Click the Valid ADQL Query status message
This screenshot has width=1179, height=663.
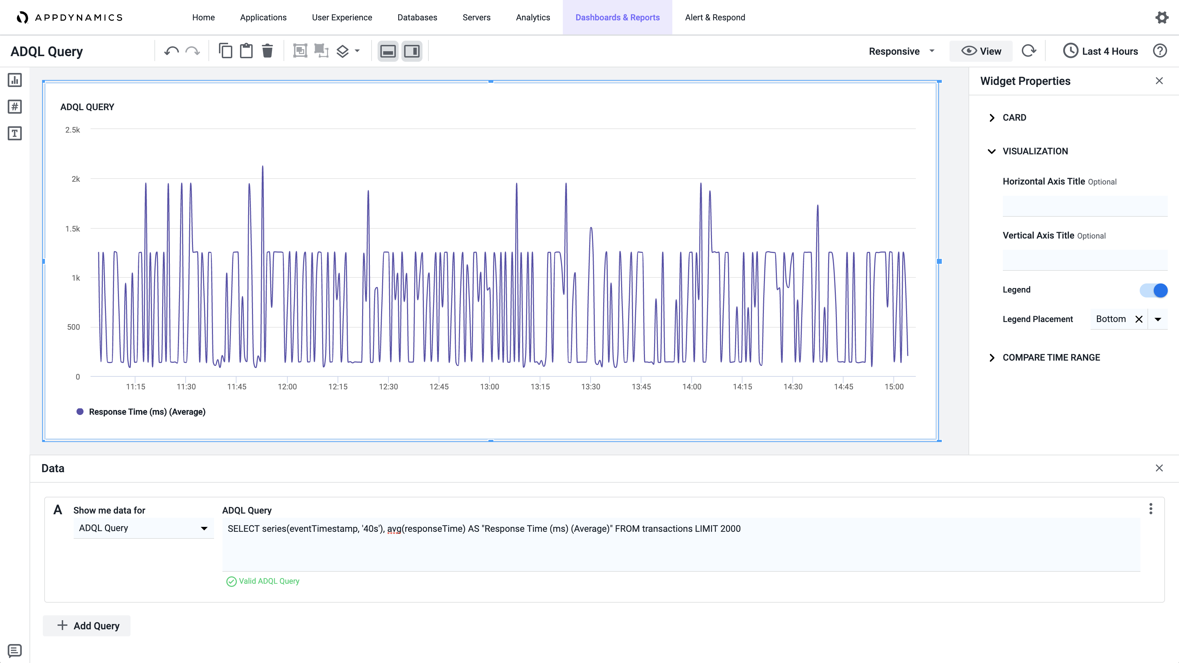[x=263, y=581]
